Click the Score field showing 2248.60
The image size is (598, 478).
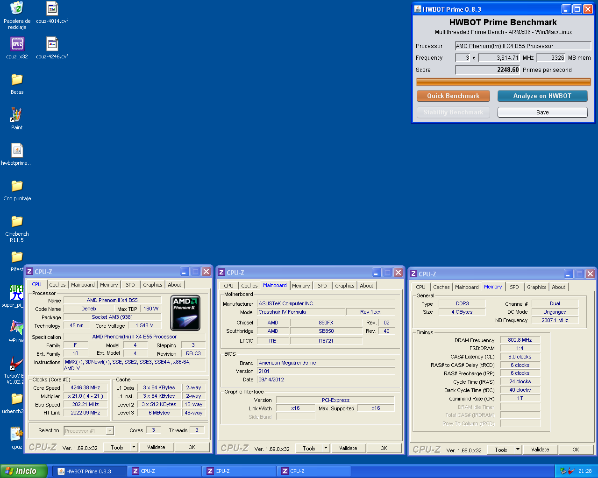488,70
